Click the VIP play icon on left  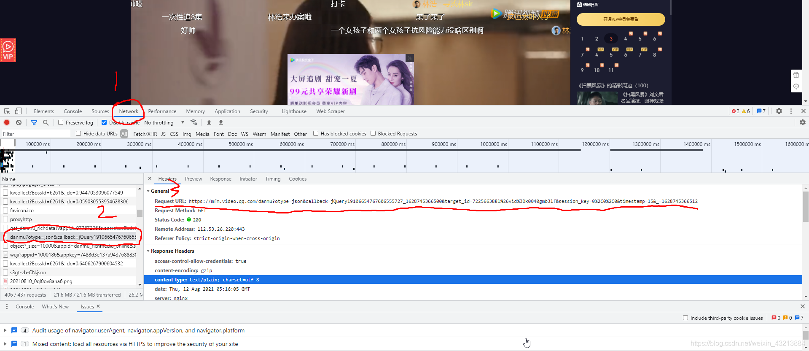pos(8,50)
